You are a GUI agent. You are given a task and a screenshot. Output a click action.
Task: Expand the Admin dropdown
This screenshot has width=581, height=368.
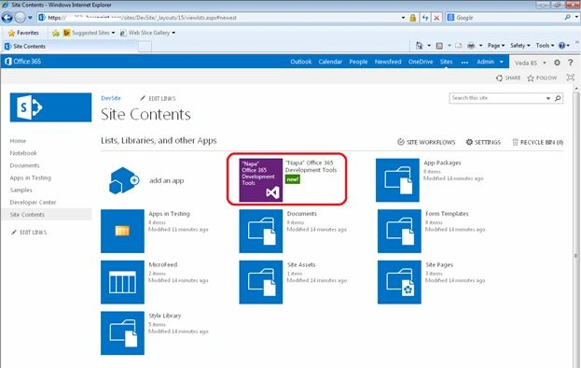click(x=502, y=62)
